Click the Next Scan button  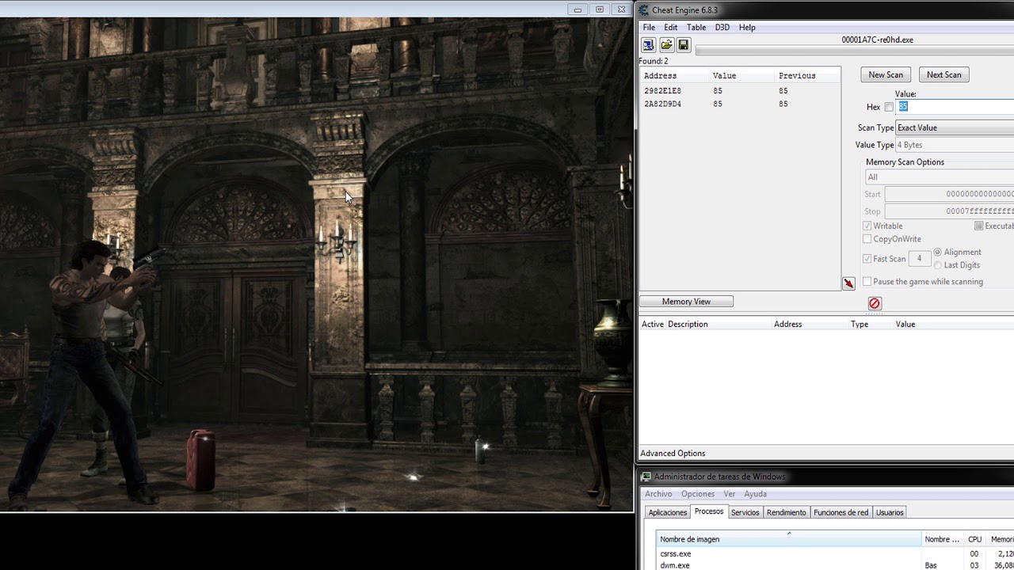pos(944,74)
